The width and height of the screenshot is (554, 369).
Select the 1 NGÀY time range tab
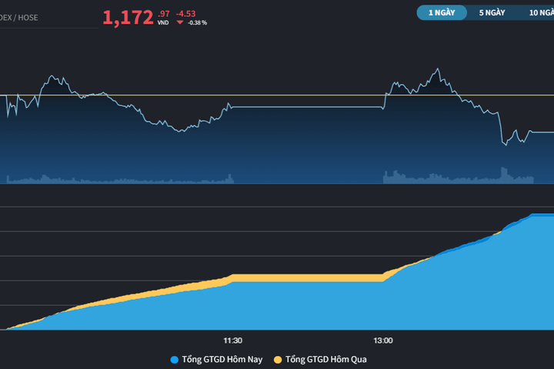point(442,13)
